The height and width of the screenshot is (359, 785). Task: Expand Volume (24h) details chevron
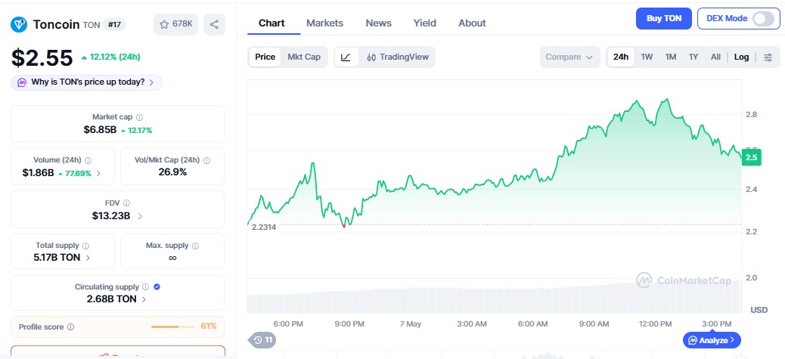tap(98, 174)
